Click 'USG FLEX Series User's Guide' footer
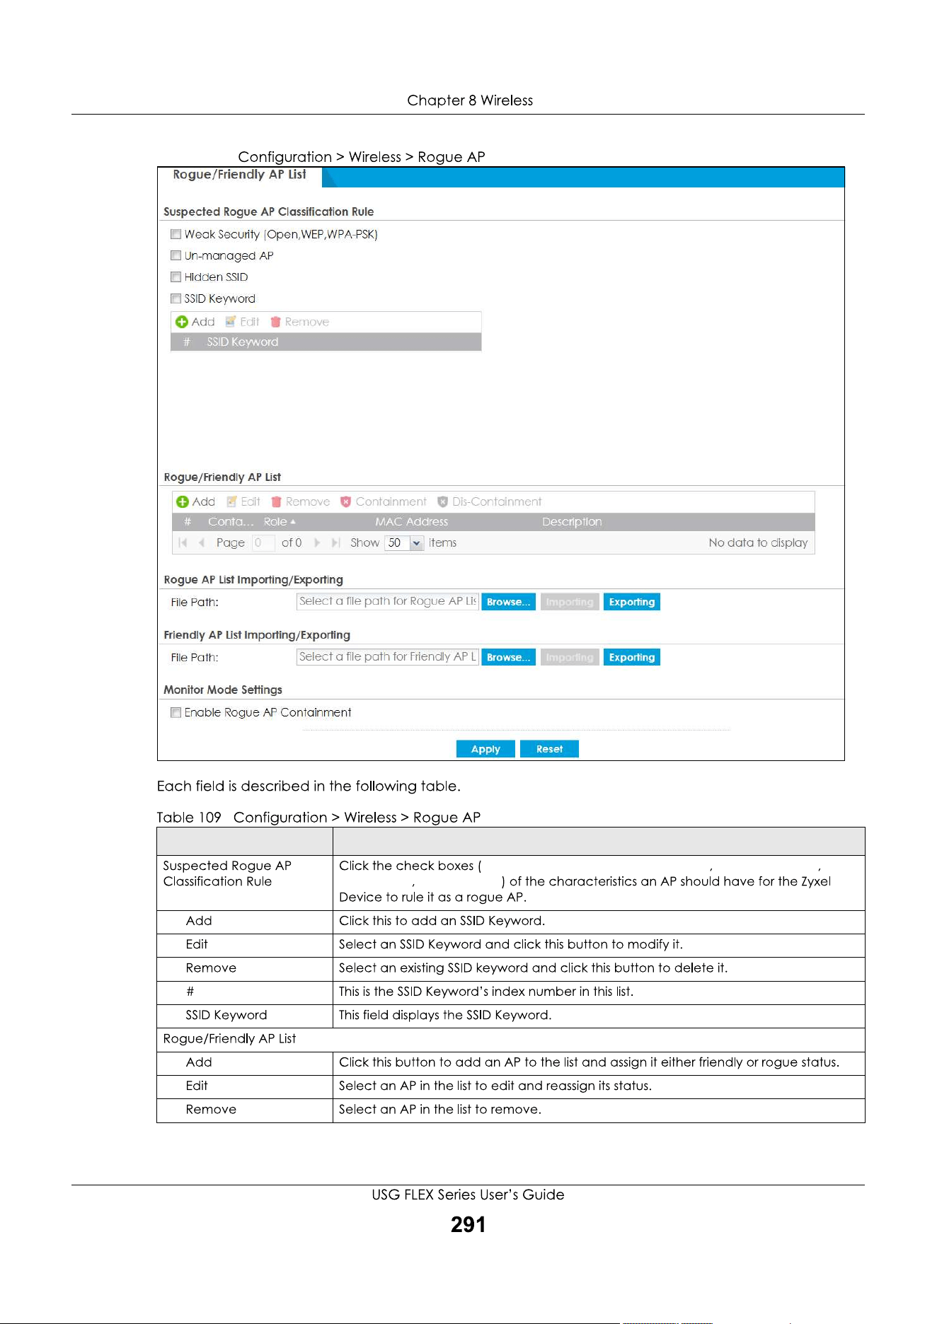 (x=468, y=1195)
